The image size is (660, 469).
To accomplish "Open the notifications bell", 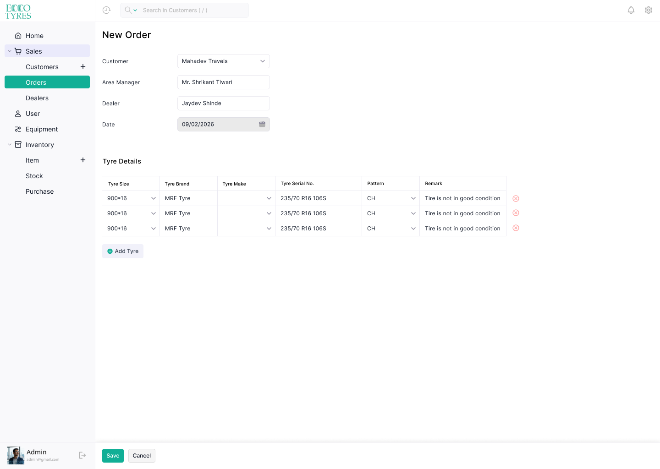I will click(x=631, y=10).
